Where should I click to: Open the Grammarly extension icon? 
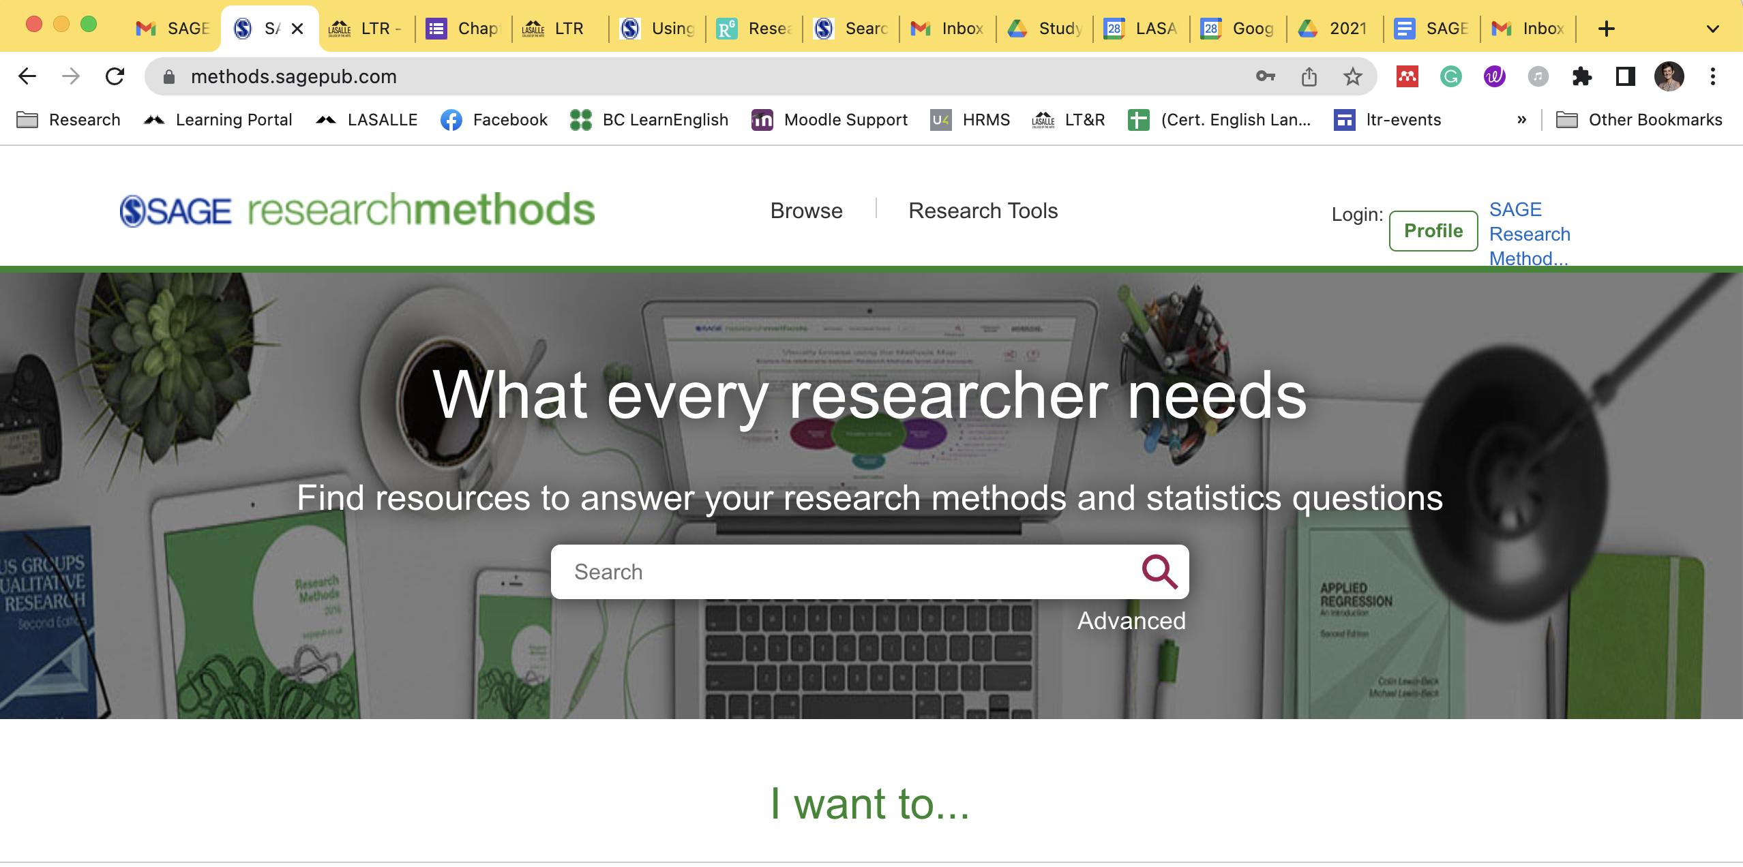pyautogui.click(x=1451, y=76)
